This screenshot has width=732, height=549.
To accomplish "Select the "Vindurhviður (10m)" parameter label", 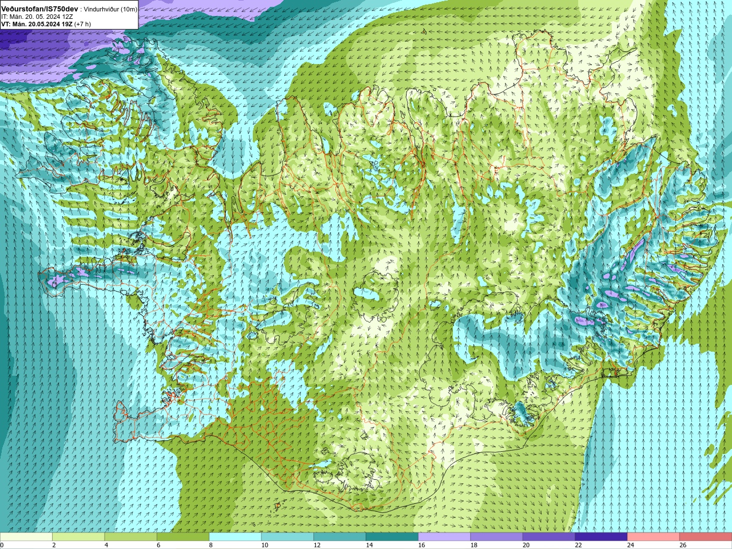I will pyautogui.click(x=111, y=9).
